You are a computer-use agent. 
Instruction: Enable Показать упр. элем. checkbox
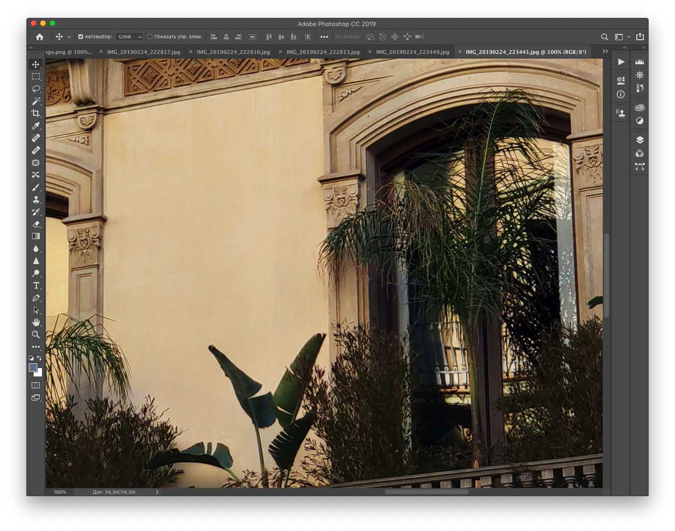tap(150, 37)
